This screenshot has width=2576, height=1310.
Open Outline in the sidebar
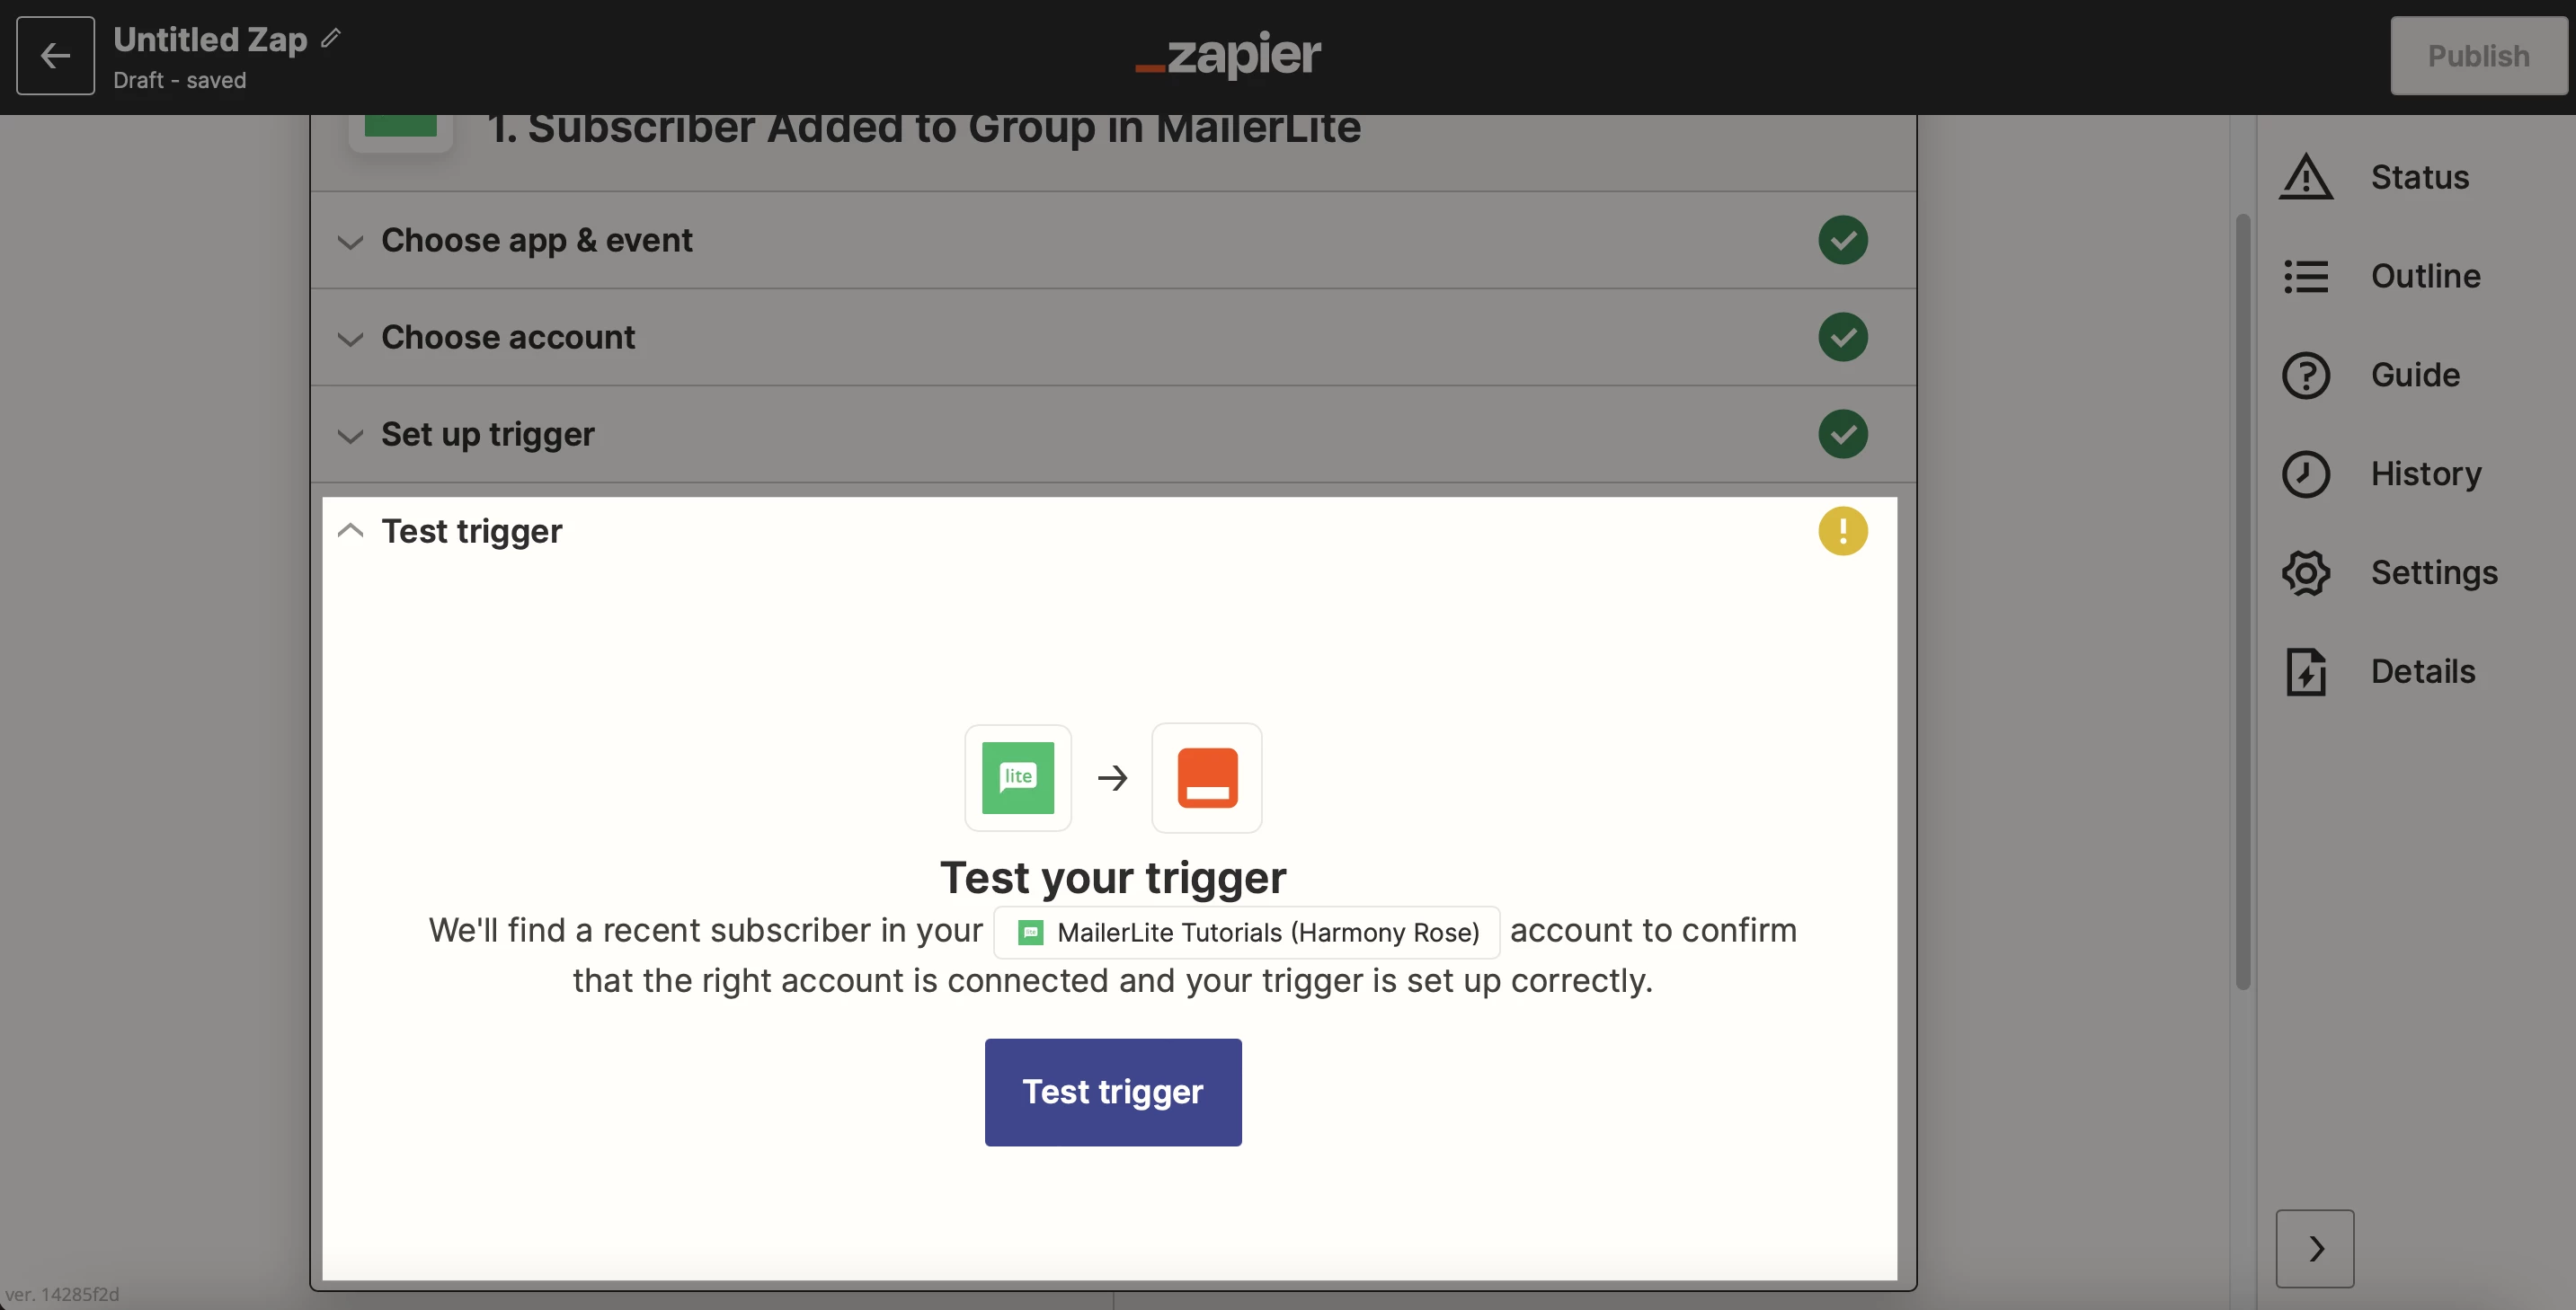(x=2425, y=276)
